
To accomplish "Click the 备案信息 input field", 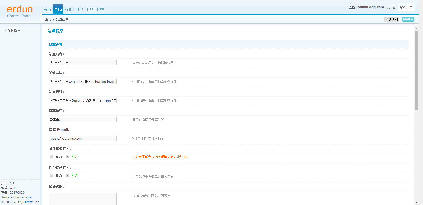I will coord(83,119).
